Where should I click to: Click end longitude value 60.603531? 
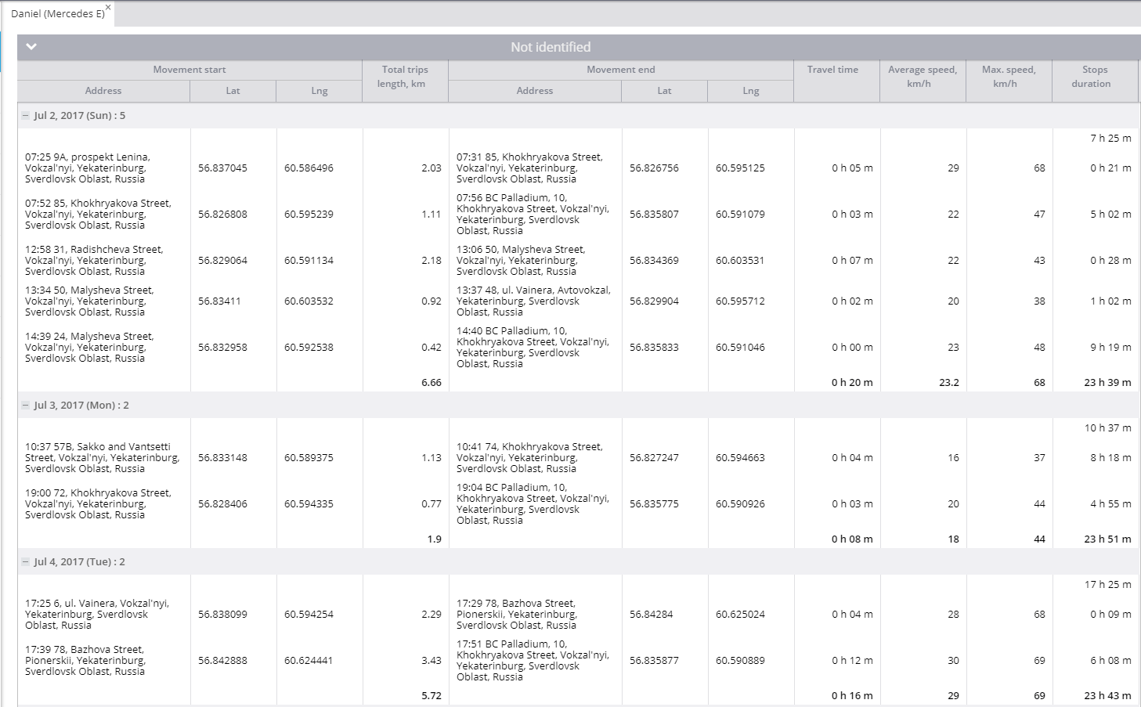click(x=740, y=261)
